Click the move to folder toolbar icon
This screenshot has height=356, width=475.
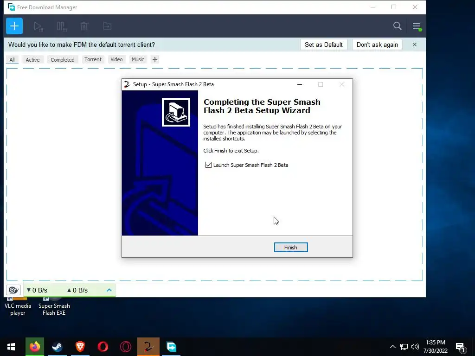click(107, 26)
